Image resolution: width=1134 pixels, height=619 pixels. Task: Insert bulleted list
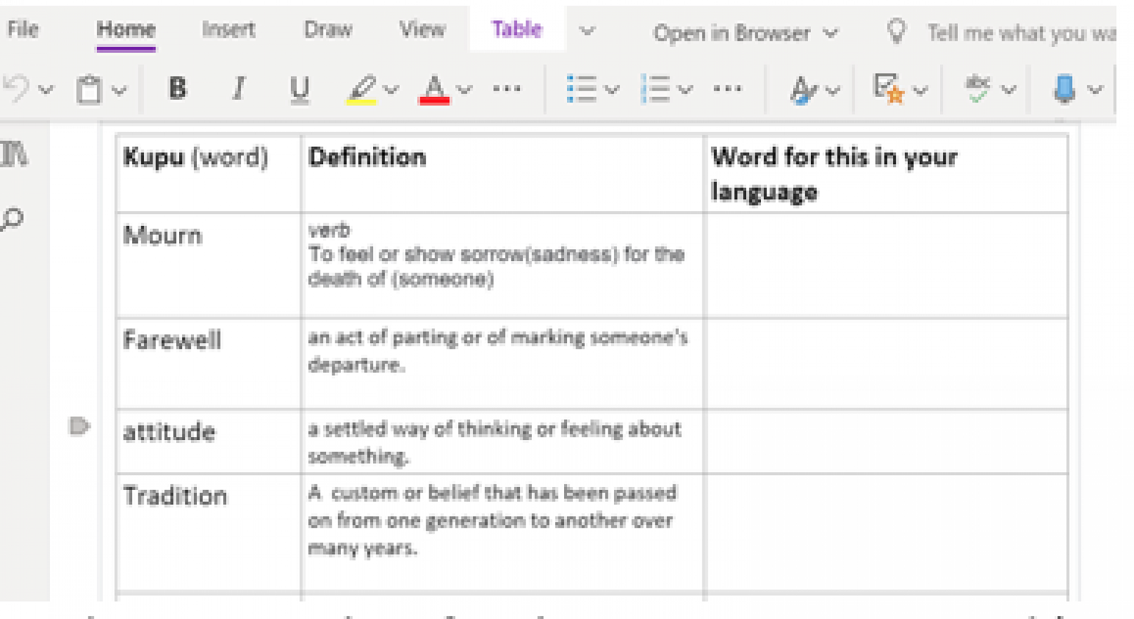point(582,89)
